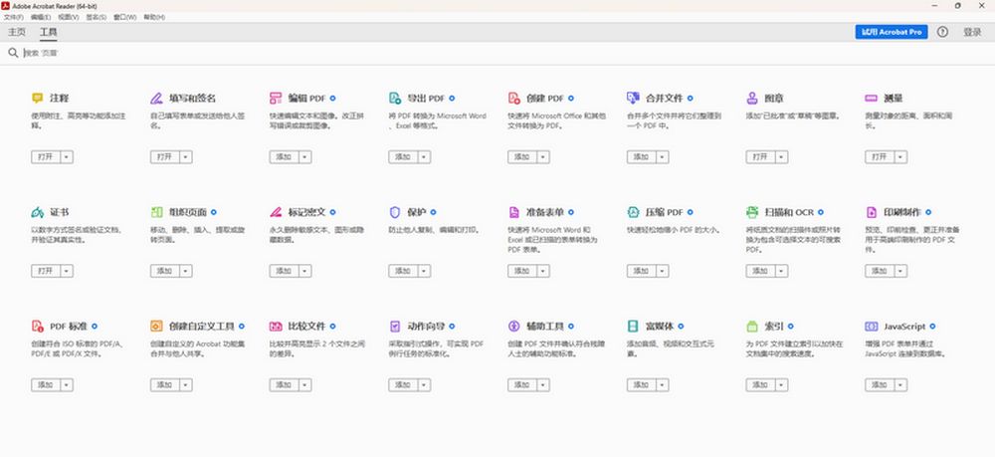
Task: Click the JavaScript tool icon
Action: coord(872,327)
